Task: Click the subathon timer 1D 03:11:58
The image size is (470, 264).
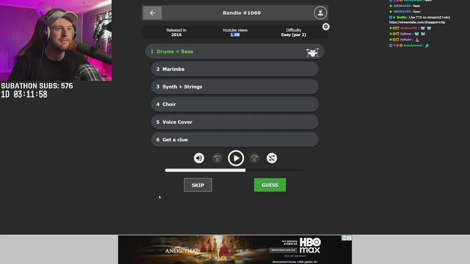Action: tap(24, 94)
